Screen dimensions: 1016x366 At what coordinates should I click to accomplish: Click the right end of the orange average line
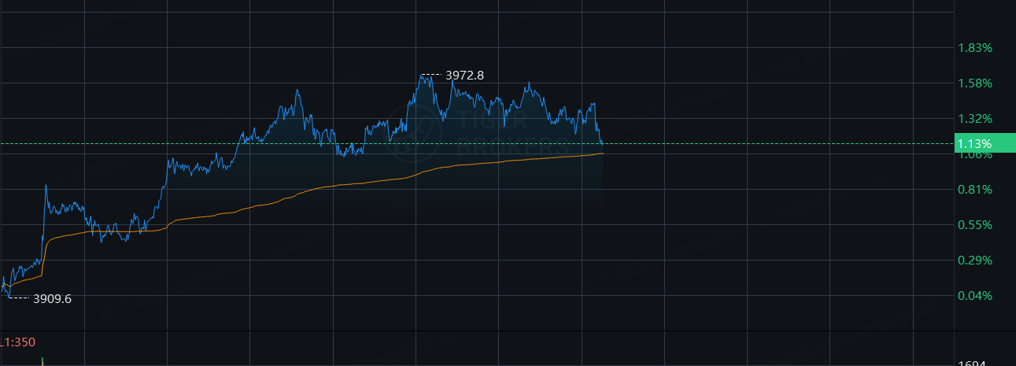[602, 153]
